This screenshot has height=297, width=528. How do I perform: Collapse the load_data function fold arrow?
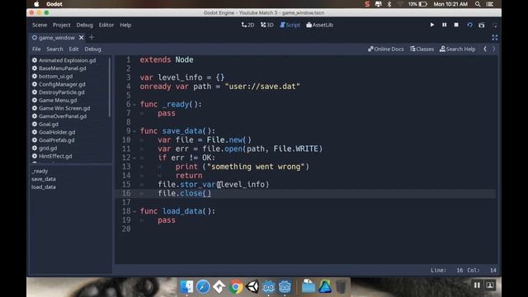[134, 211]
